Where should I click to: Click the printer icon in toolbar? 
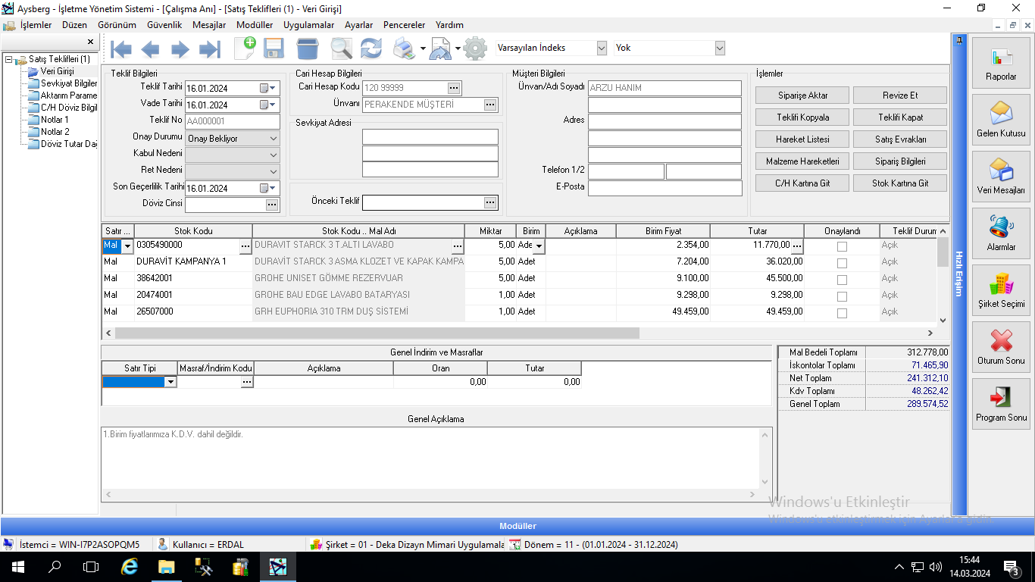(403, 49)
